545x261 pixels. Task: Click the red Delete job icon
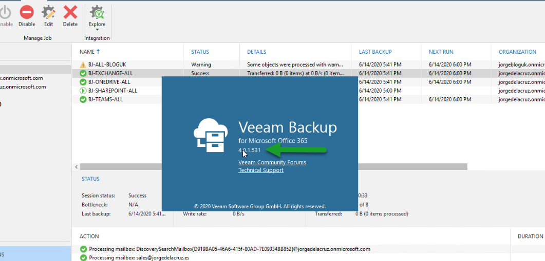70,12
